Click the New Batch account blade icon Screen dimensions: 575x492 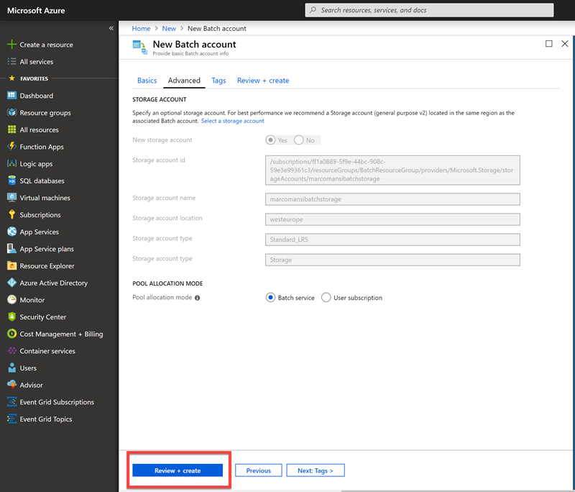[139, 47]
